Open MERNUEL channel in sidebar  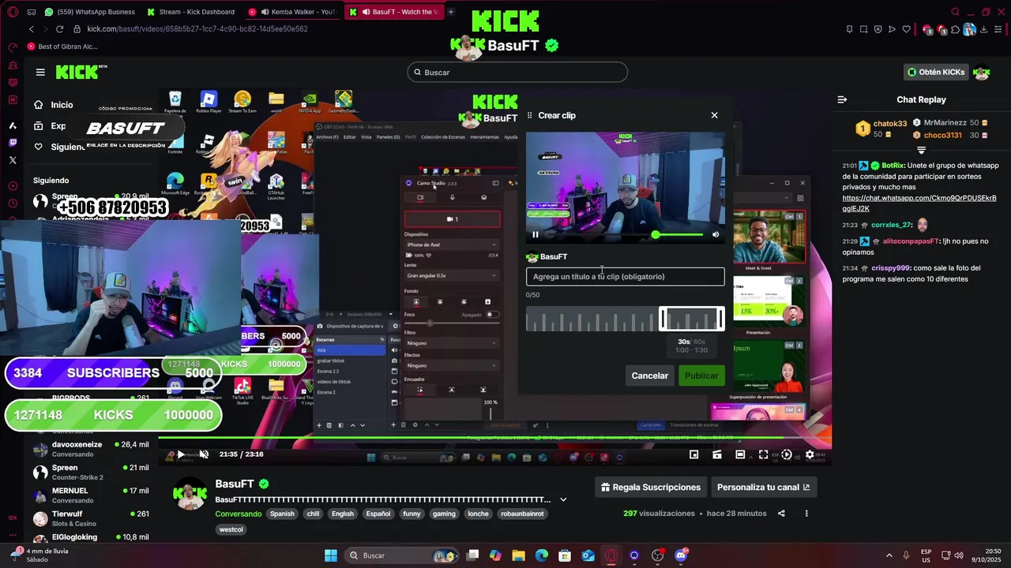91,495
